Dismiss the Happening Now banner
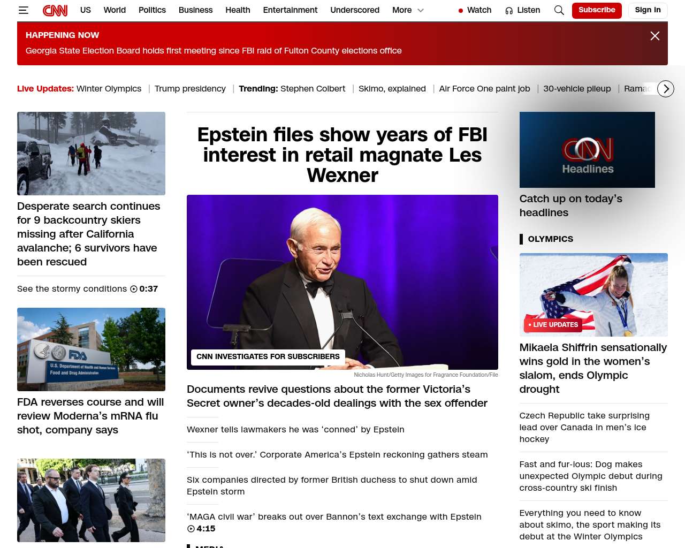Image resolution: width=685 pixels, height=548 pixels. [655, 36]
